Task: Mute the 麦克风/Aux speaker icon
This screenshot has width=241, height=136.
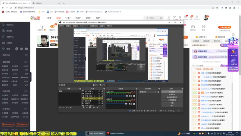Action: [130, 96]
